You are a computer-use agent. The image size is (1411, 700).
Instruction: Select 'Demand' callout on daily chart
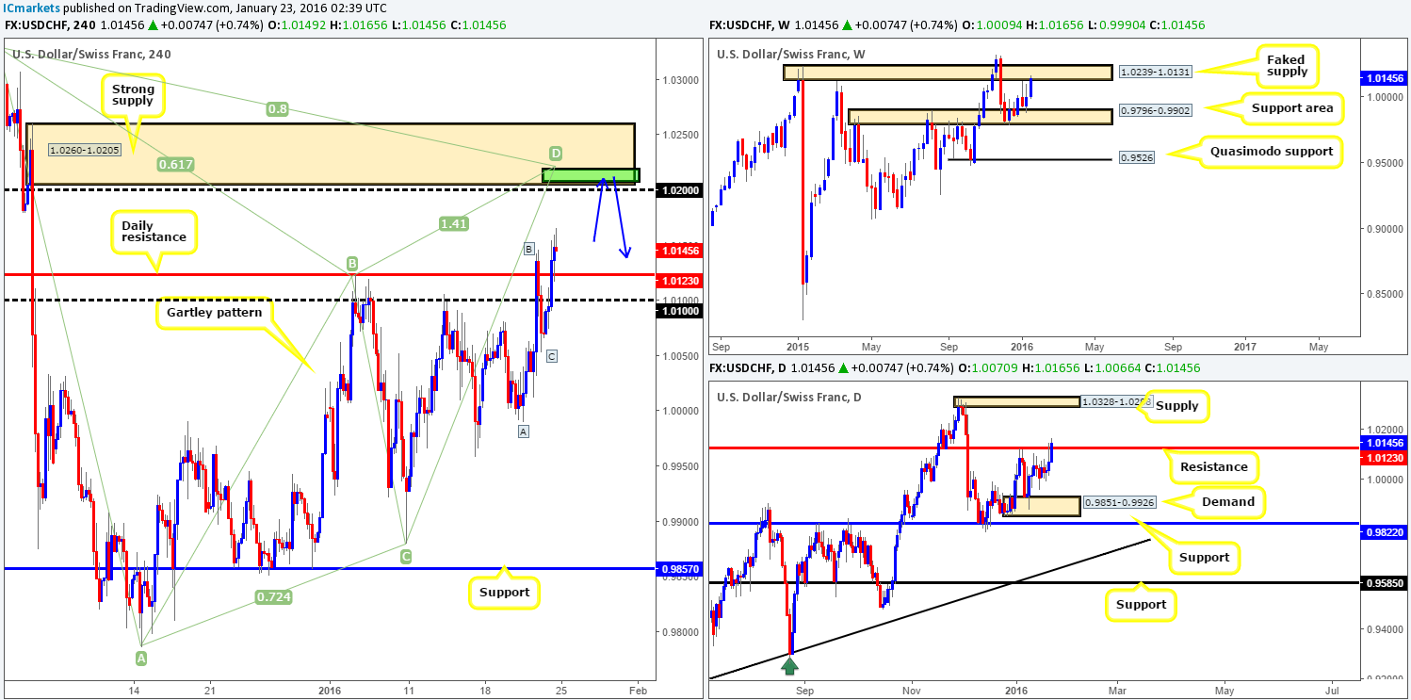(x=1230, y=501)
